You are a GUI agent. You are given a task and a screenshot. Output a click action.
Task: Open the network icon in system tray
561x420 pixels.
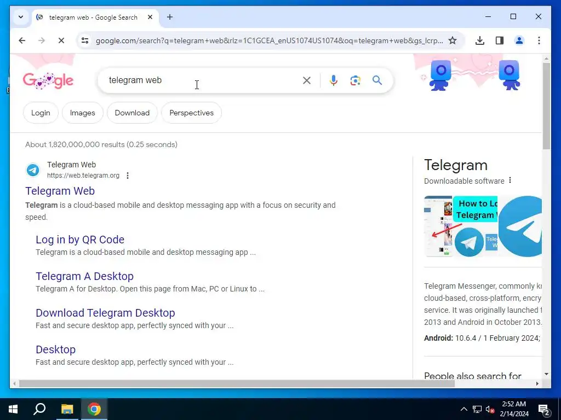(477, 409)
